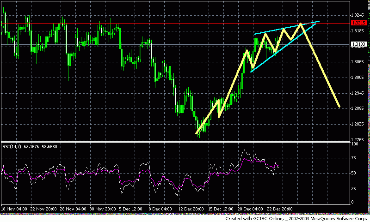Viewport: 370px width, 222px height.
Task: Click the red 1.3215 price level label
Action: (x=359, y=23)
